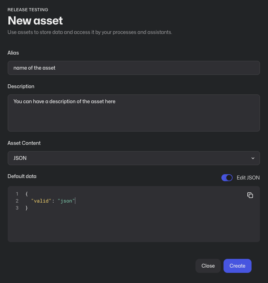268x283 pixels.
Task: Click inside the Description text area
Action: 134,113
